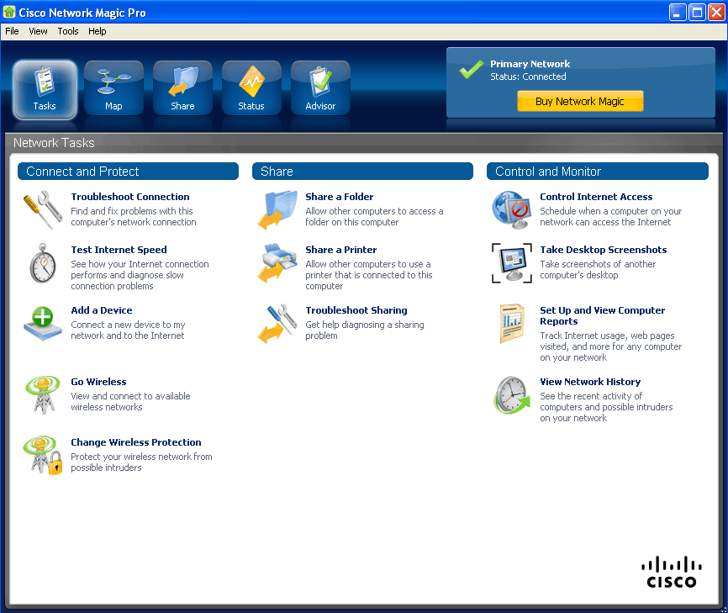Maximize the Network Magic window
728x613 pixels.
[697, 13]
